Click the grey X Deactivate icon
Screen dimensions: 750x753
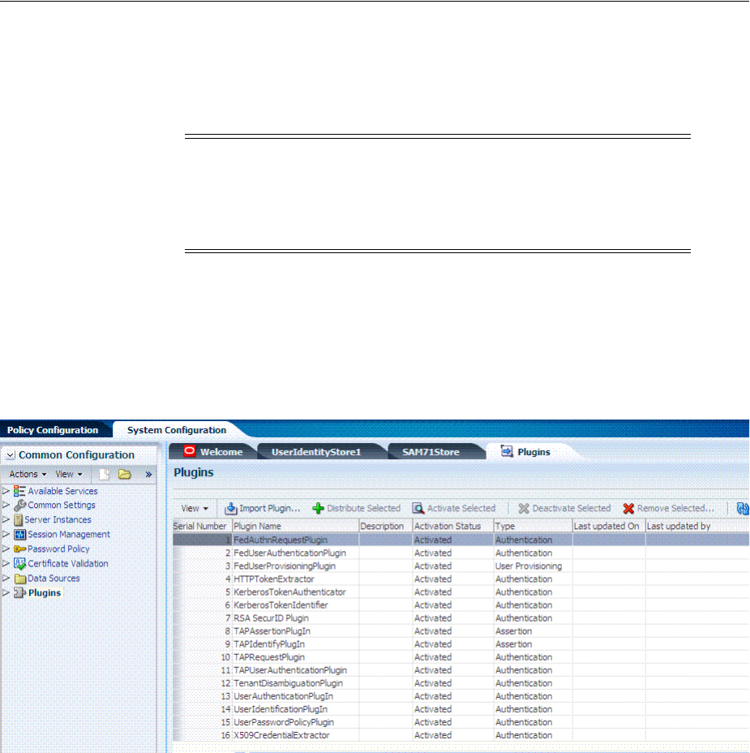pos(524,508)
